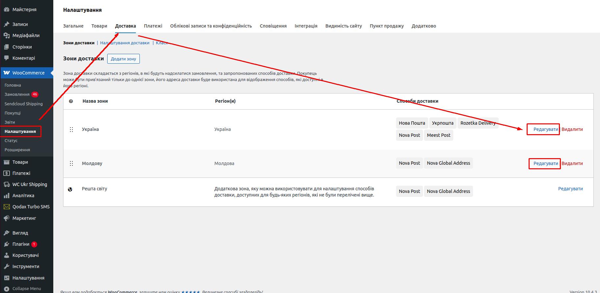Switch to the Загальне settings tab
600x293 pixels.
point(73,26)
